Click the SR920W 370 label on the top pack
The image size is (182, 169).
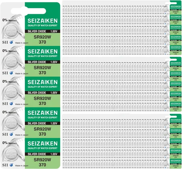[x=42, y=39]
